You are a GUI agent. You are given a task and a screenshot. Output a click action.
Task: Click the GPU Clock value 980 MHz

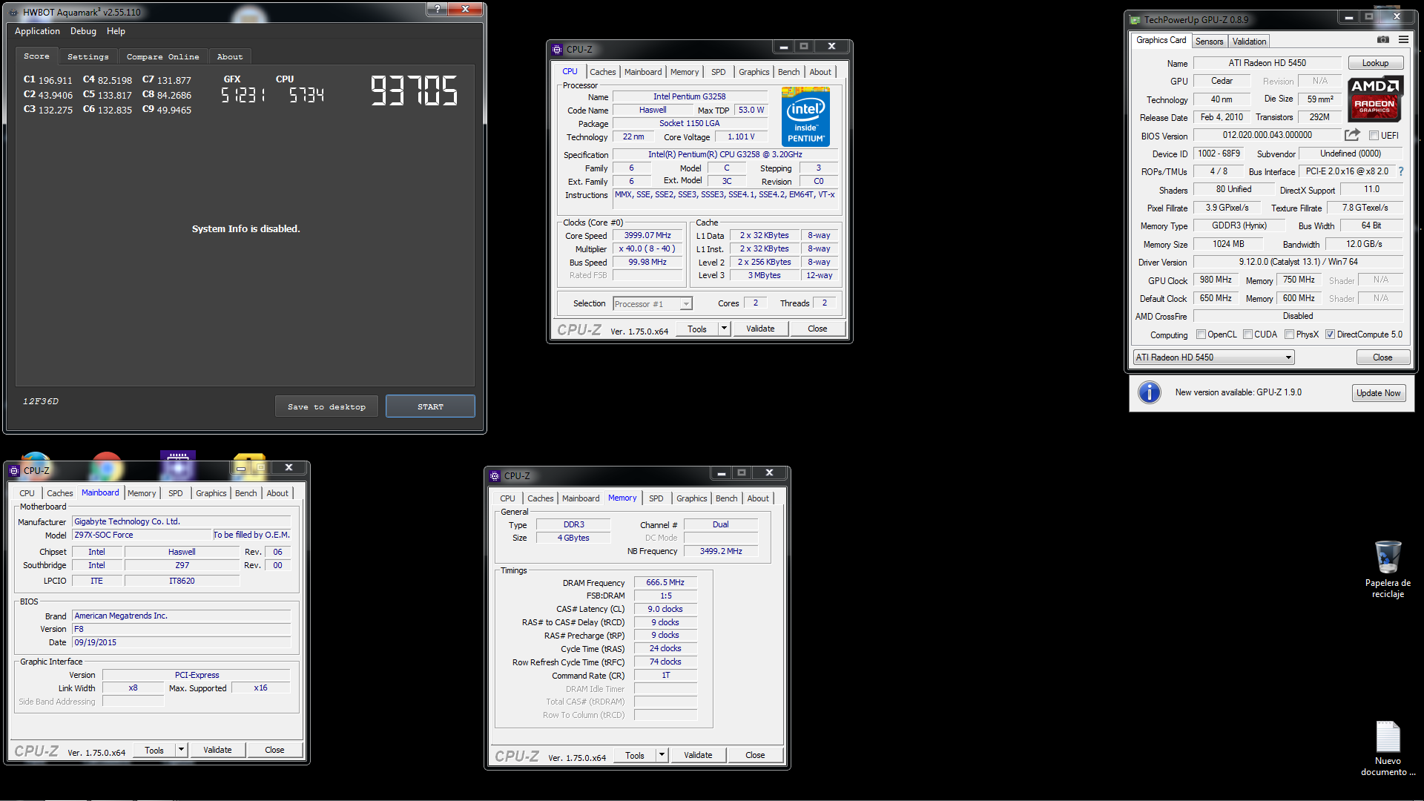pos(1216,280)
